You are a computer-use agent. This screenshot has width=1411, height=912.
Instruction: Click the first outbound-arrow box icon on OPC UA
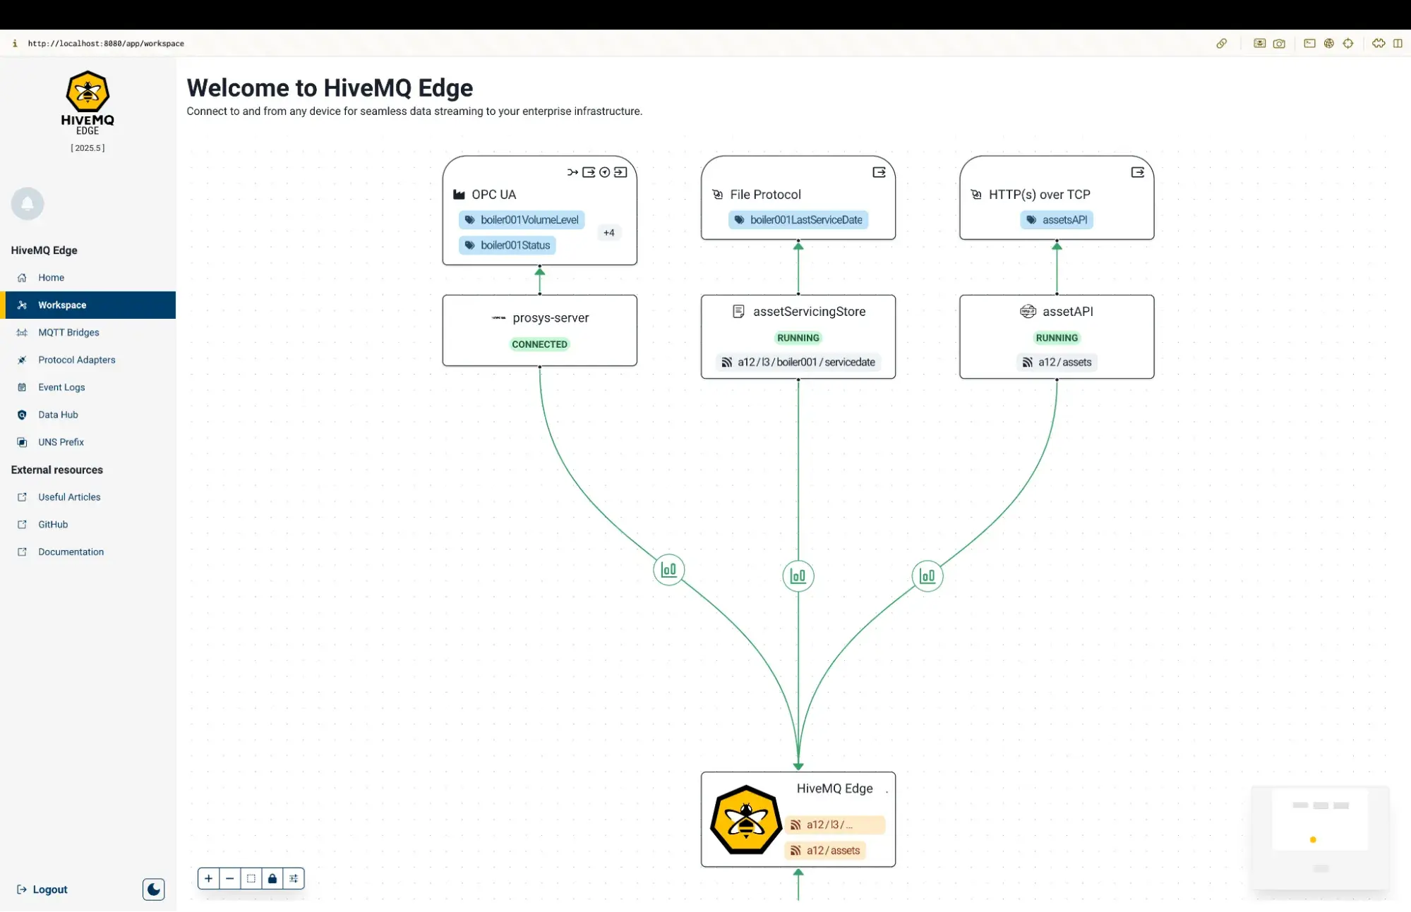(589, 172)
